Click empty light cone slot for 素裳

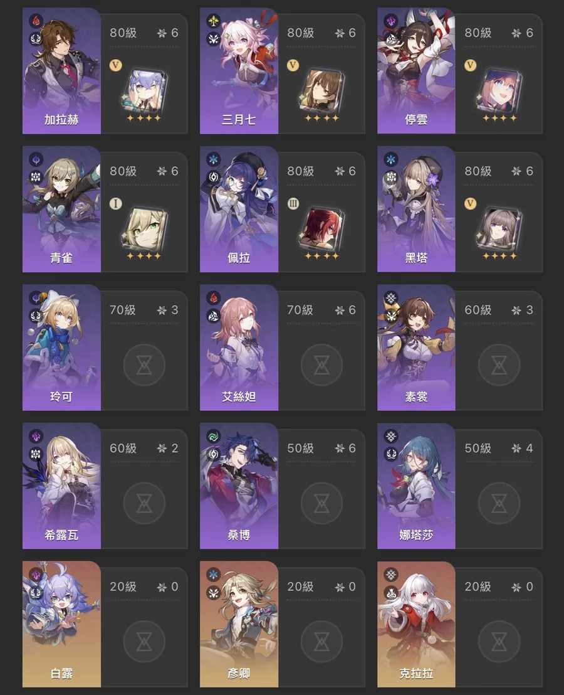pos(499,365)
